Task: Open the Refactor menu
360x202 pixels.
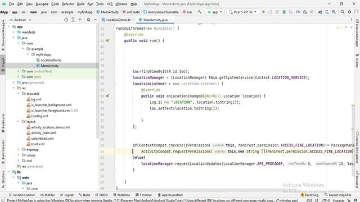Action: click(x=67, y=4)
